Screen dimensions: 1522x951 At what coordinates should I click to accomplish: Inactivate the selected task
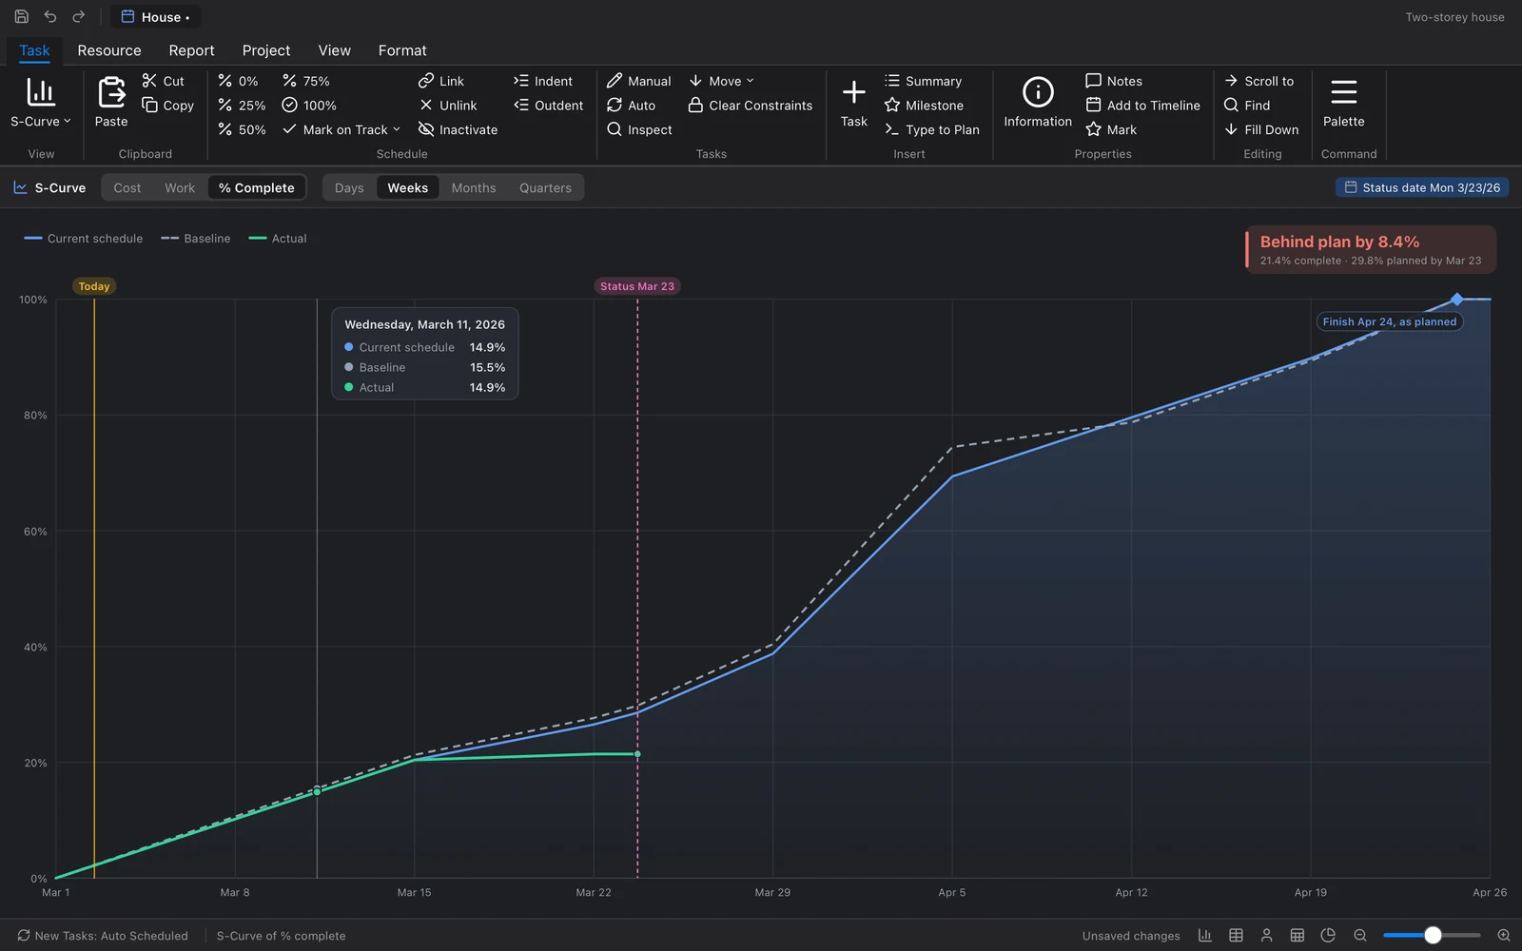459,129
